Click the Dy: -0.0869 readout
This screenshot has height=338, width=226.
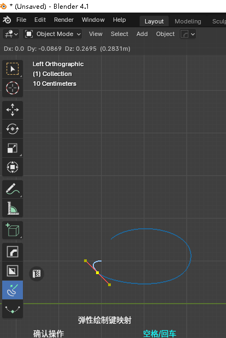click(44, 49)
